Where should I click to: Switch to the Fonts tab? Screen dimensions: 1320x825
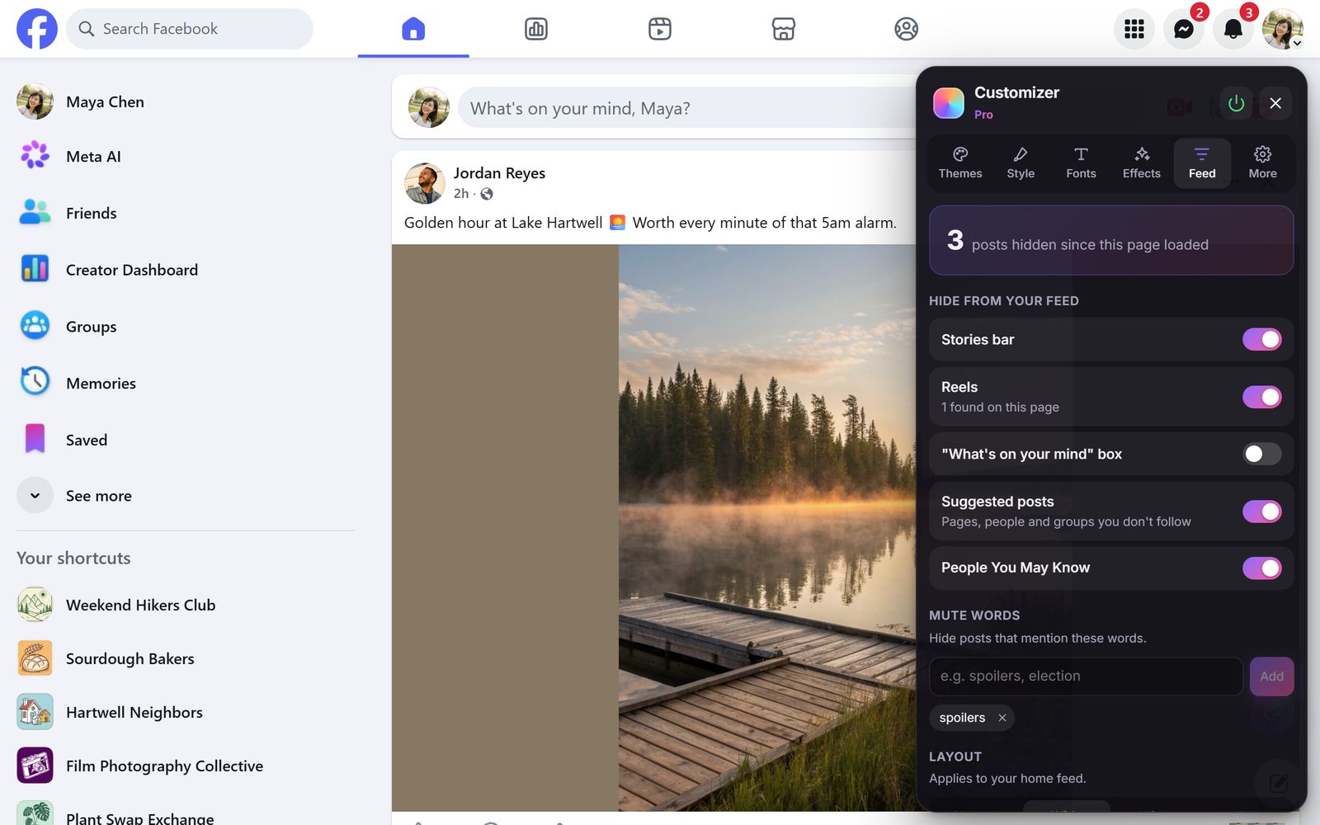coord(1081,163)
